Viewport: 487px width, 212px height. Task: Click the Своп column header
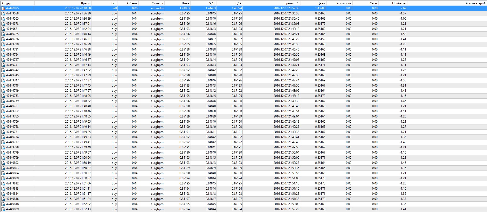click(x=373, y=3)
